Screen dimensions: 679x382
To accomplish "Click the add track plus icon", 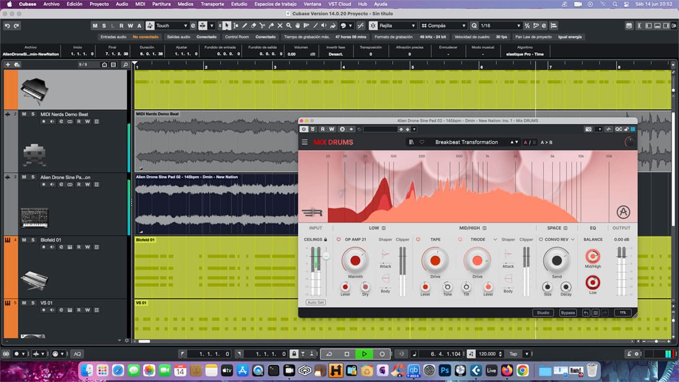I will coord(8,65).
